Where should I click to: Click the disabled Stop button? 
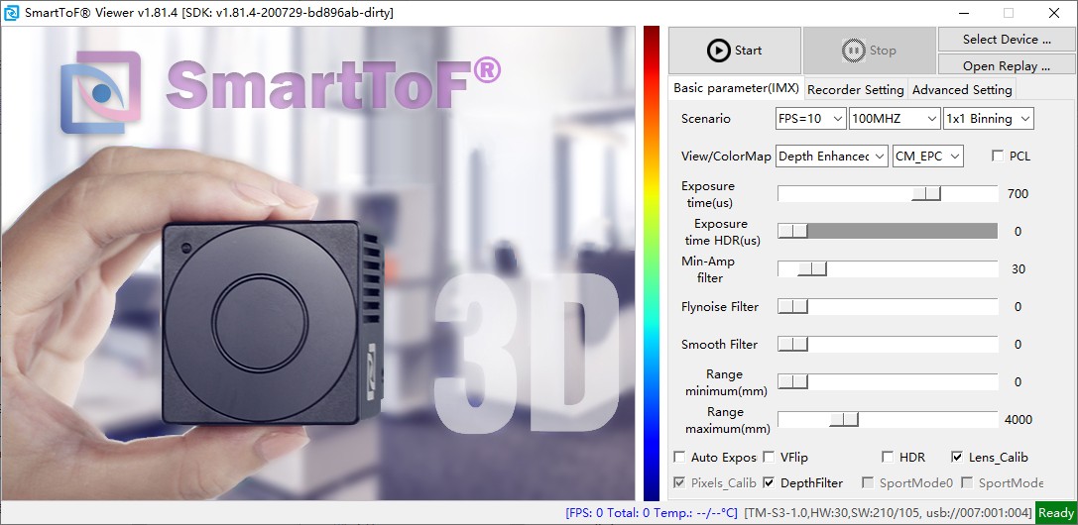(x=869, y=51)
